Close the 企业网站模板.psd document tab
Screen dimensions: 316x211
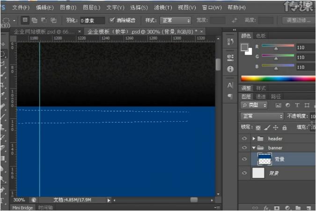[x=80, y=31]
